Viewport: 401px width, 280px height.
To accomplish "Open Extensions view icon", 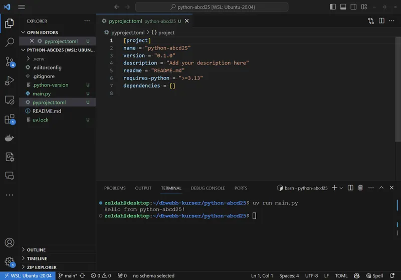I will coord(10,119).
